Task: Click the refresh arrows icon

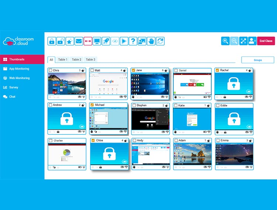Action: point(160,41)
